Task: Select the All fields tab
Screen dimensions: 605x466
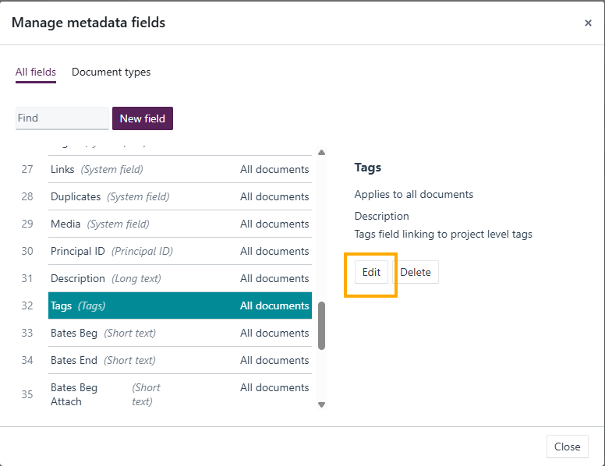Action: pyautogui.click(x=36, y=72)
